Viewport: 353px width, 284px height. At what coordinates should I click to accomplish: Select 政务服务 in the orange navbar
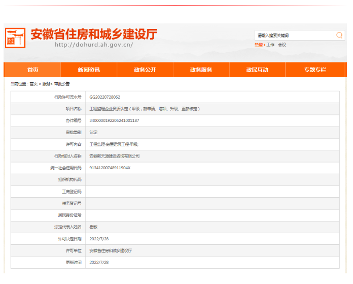coord(201,70)
